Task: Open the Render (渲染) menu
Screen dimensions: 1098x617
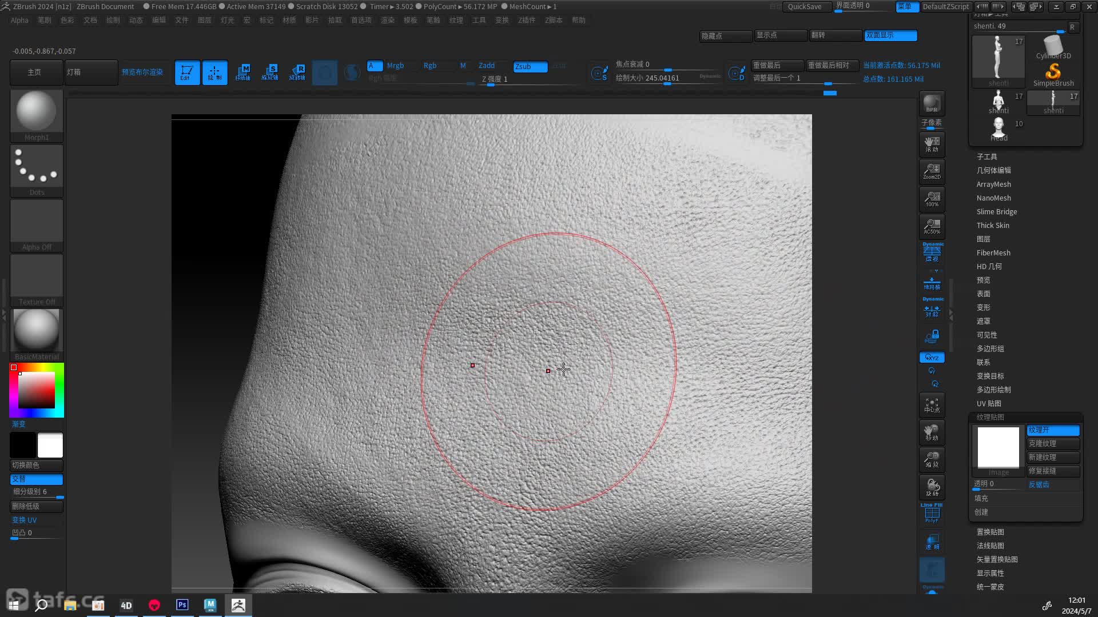Action: coord(387,20)
